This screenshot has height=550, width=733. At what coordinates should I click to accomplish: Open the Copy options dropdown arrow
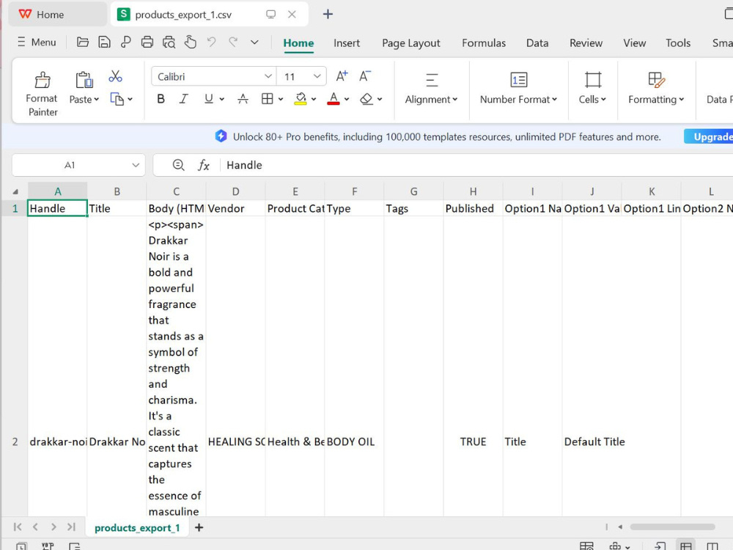tap(130, 99)
